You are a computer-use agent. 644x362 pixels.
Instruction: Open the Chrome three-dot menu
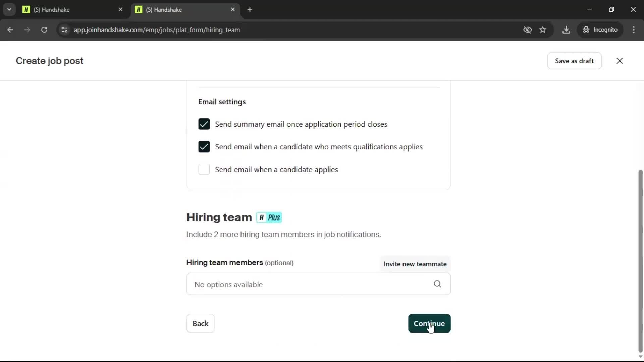click(634, 30)
